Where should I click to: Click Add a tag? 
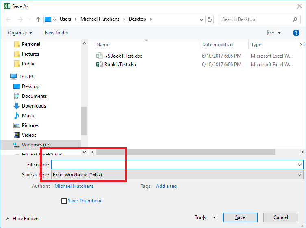(x=167, y=186)
